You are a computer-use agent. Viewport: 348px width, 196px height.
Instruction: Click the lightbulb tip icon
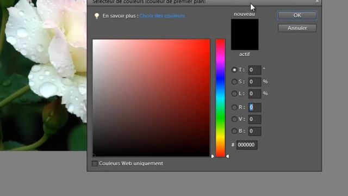point(97,16)
